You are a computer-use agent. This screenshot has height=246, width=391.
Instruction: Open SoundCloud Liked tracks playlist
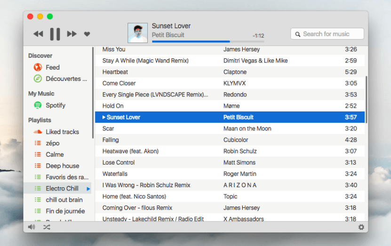pos(62,132)
